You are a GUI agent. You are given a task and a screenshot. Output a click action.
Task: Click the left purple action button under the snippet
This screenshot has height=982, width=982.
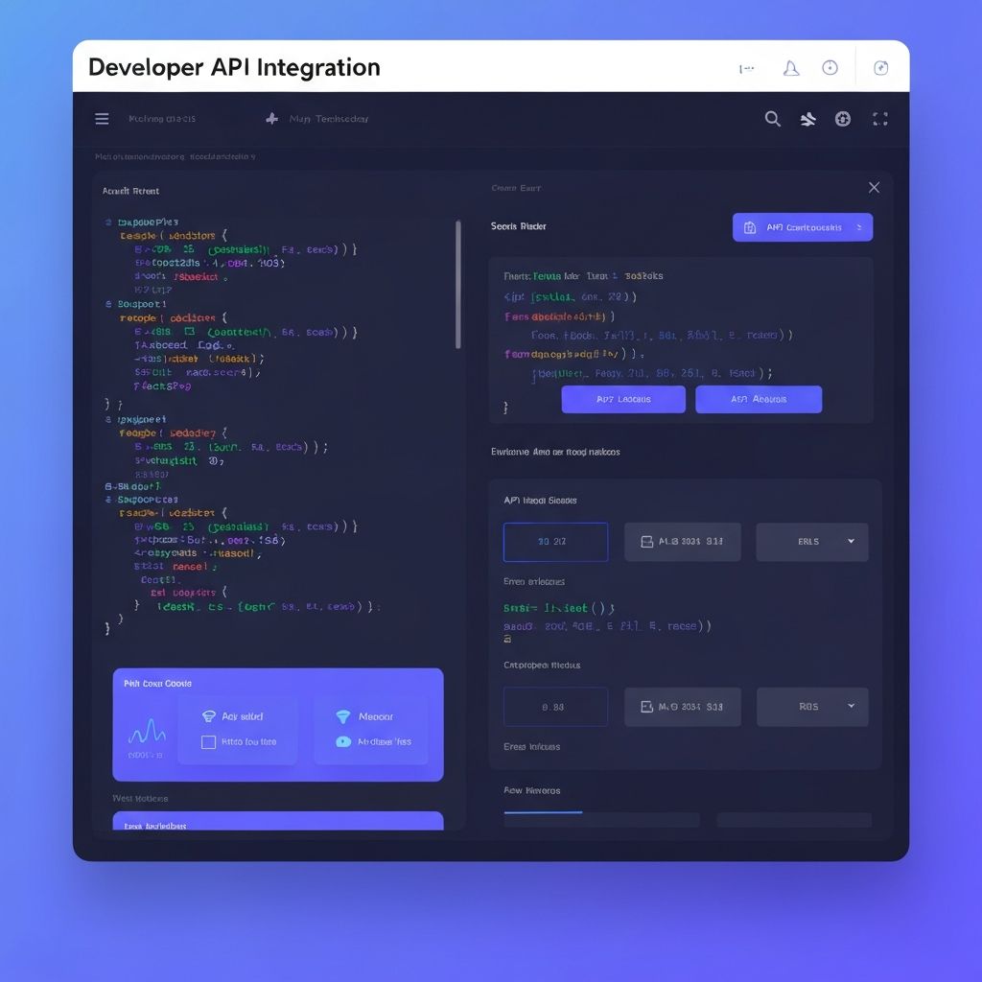[623, 399]
